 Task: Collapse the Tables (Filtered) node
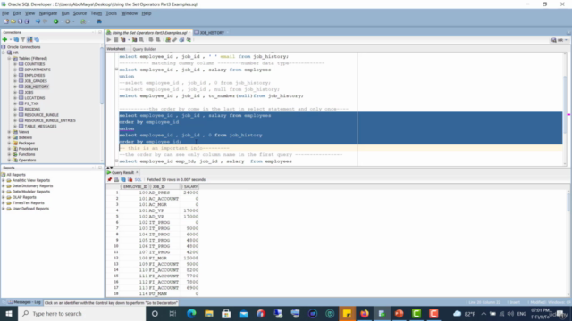pos(10,58)
